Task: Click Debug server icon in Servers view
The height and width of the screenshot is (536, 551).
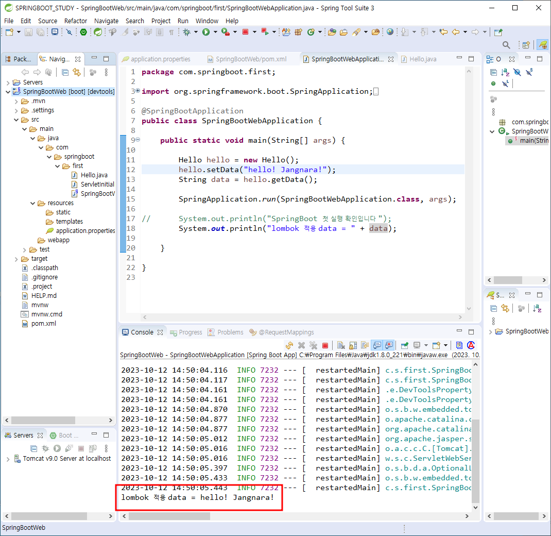Action: coord(45,448)
